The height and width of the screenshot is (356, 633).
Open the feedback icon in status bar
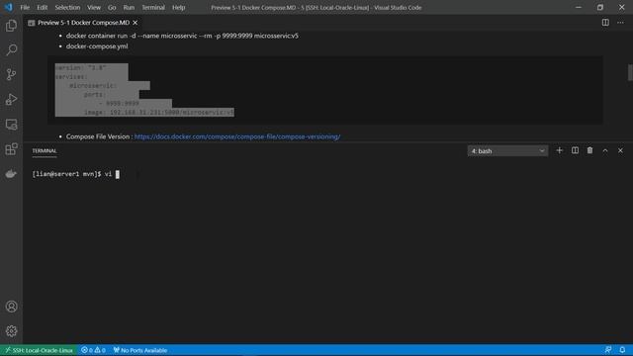pyautogui.click(x=608, y=350)
